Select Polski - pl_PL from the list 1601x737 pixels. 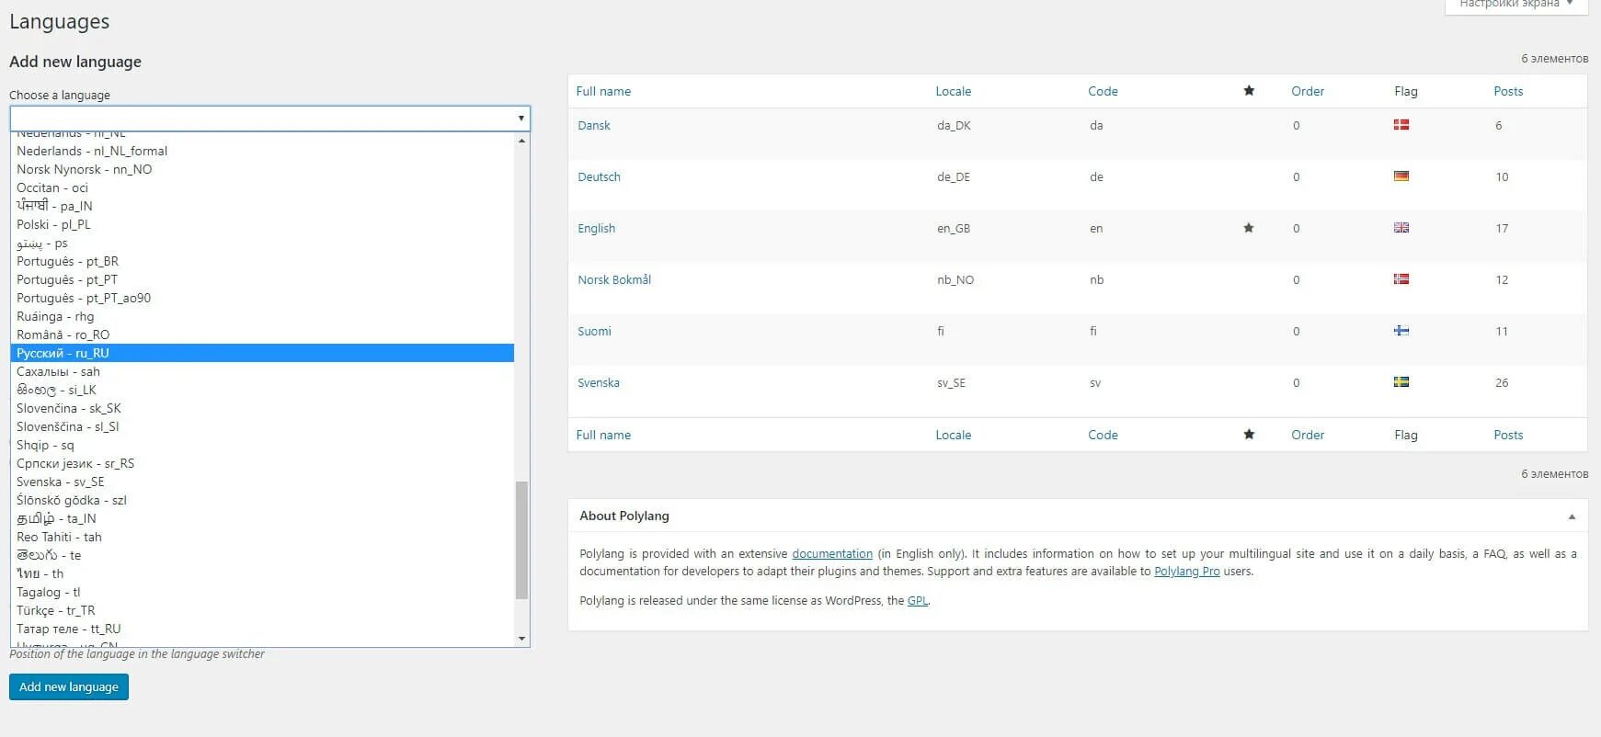pos(262,224)
